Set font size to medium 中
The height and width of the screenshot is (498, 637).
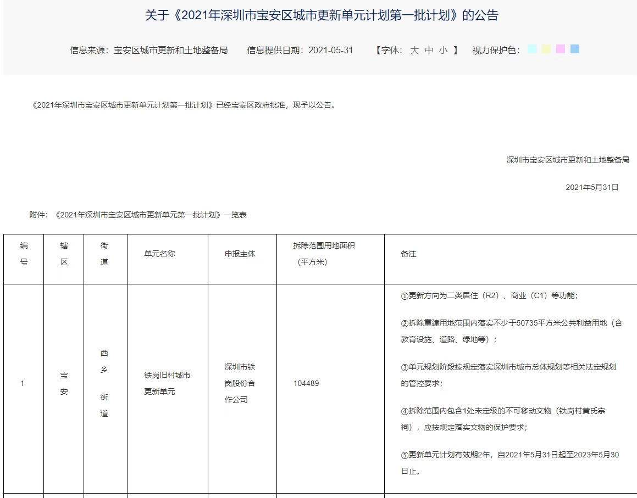pyautogui.click(x=429, y=51)
